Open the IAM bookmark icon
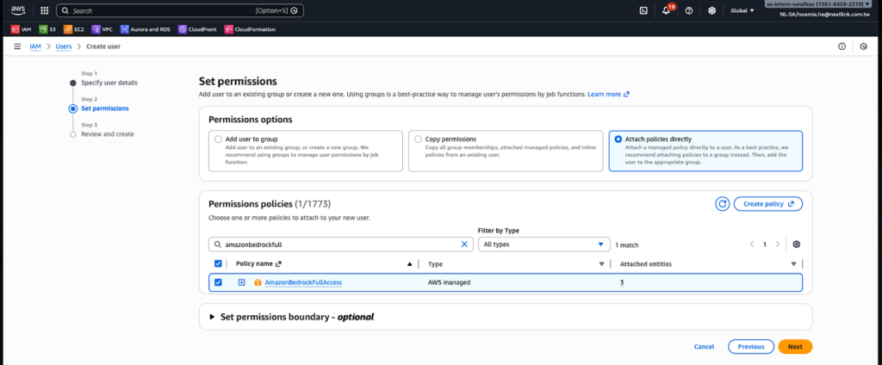 [16, 29]
